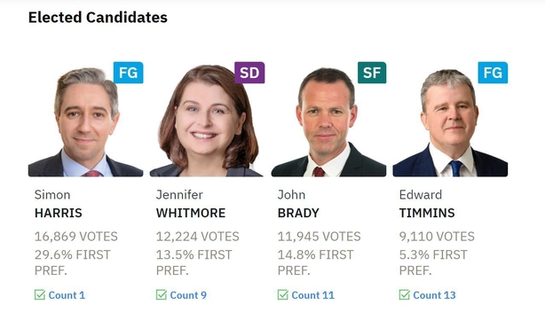Open the Count 1 link

67,295
